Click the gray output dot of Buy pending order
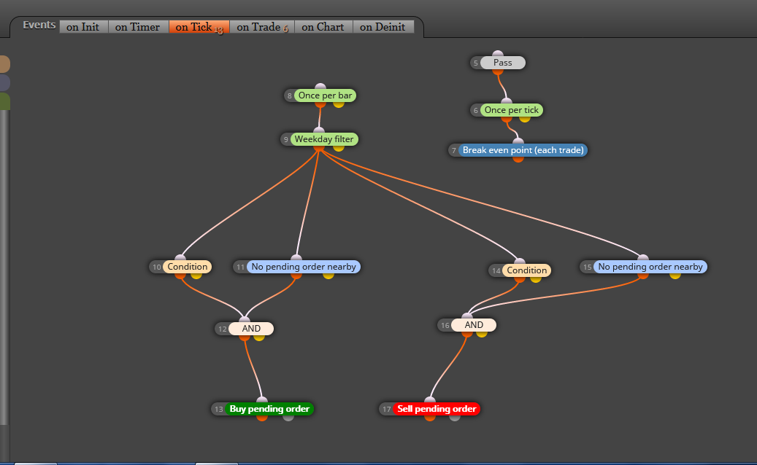 [288, 417]
